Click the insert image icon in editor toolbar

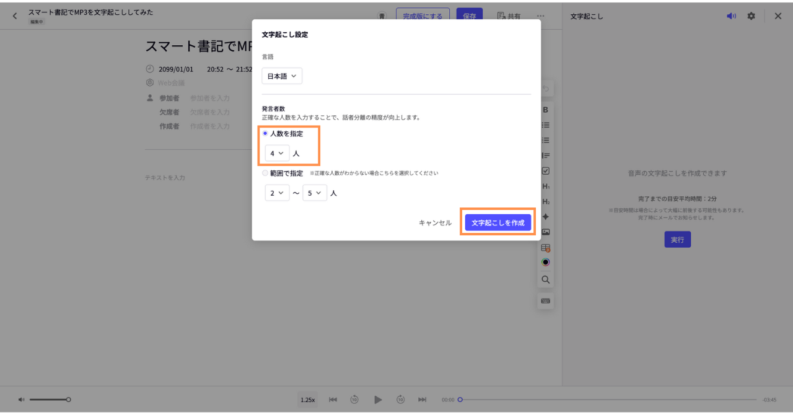point(546,232)
